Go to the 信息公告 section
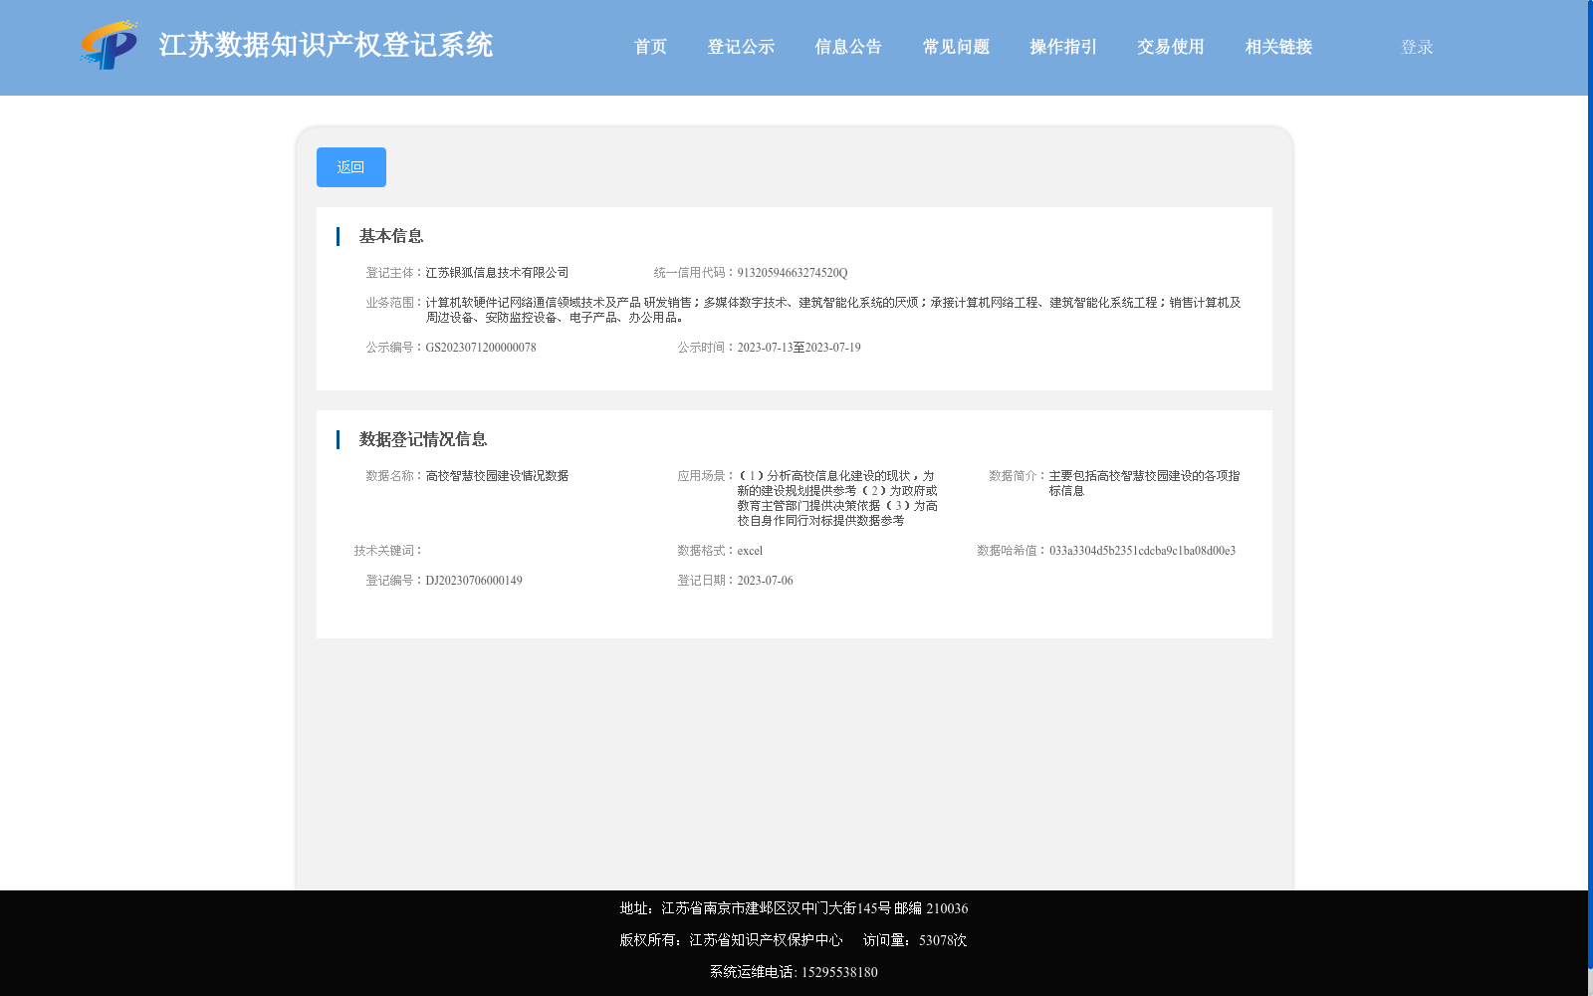 [x=848, y=47]
